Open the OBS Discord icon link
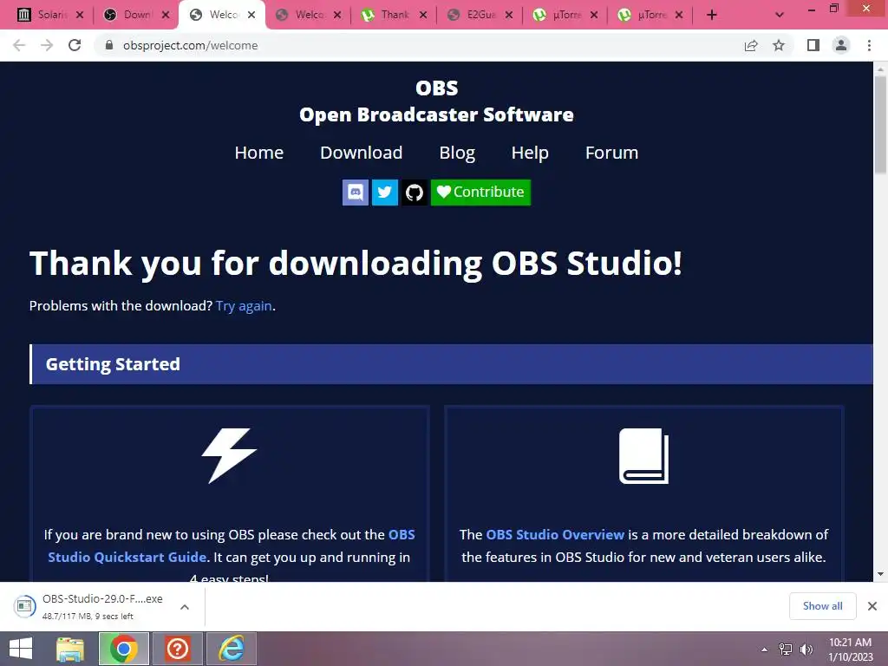 [x=355, y=193]
